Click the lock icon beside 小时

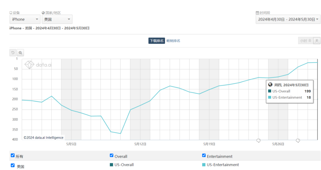pos(310,40)
